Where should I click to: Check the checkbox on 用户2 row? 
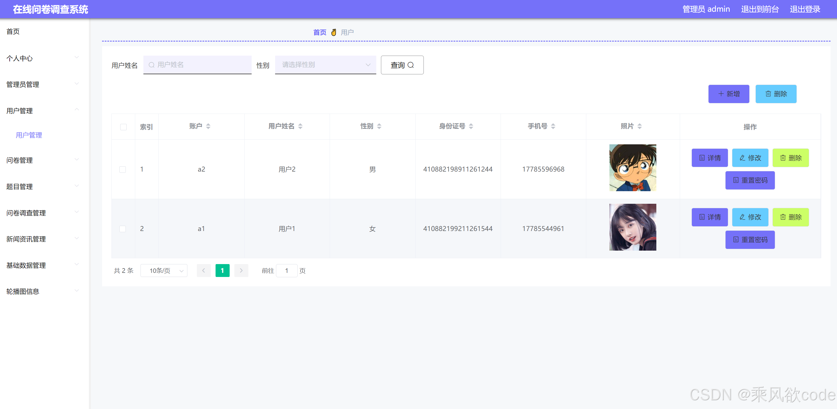pos(123,169)
